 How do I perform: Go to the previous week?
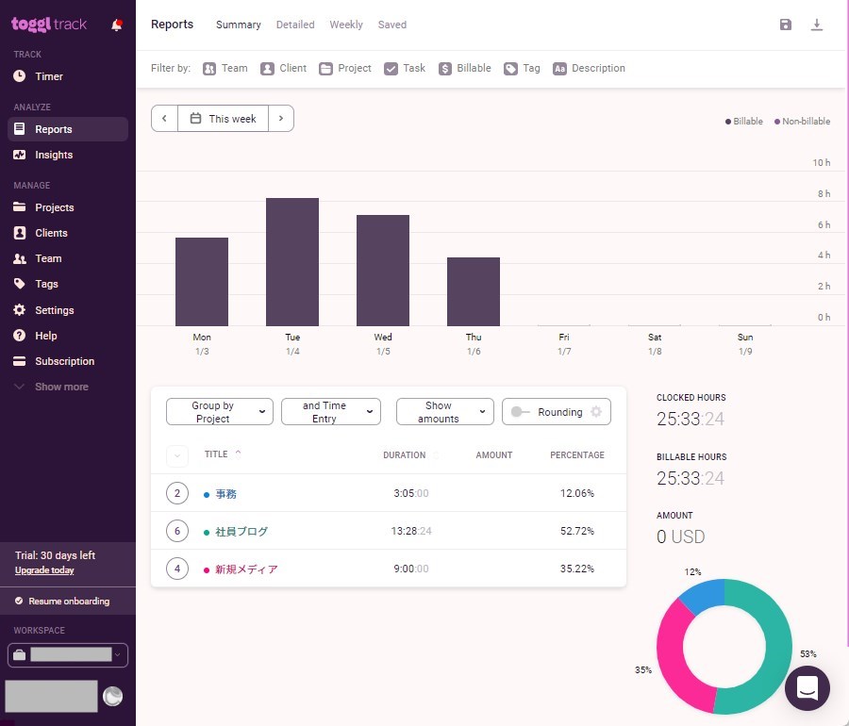(164, 119)
